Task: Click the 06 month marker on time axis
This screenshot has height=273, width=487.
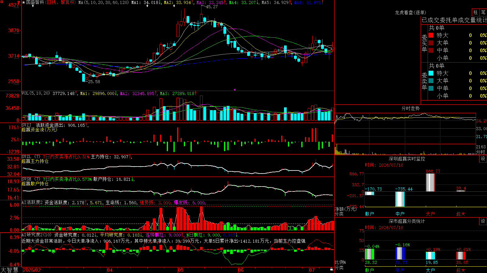Action: click(241, 270)
